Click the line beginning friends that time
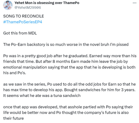Viewport: 139px width, 123px height. tap(66, 61)
